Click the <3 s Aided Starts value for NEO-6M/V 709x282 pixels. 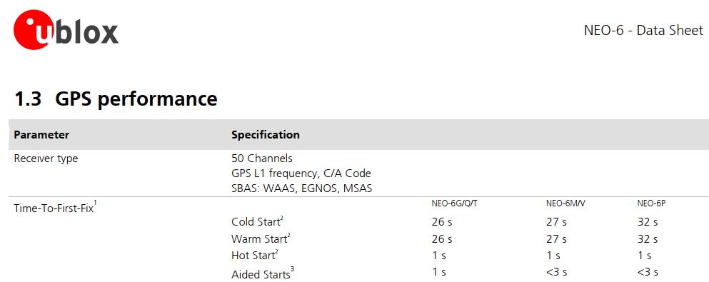(x=557, y=272)
